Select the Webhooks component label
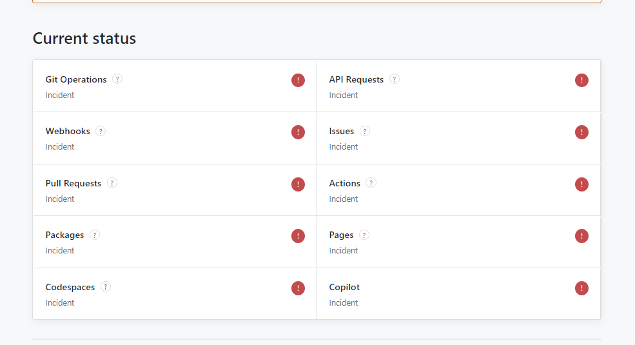635x345 pixels. coord(68,131)
